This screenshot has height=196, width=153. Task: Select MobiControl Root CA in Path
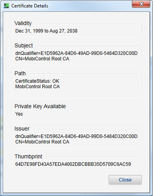(38, 87)
